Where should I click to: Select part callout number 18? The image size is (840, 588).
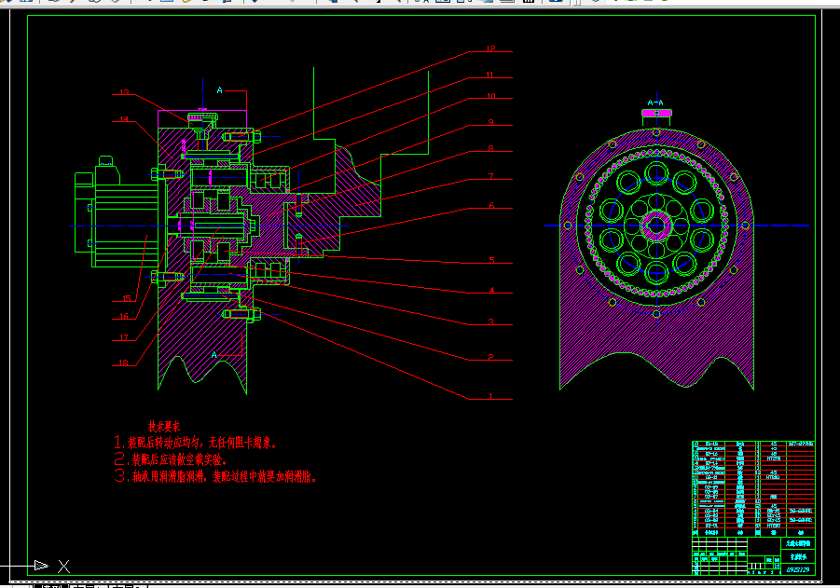coord(124,362)
